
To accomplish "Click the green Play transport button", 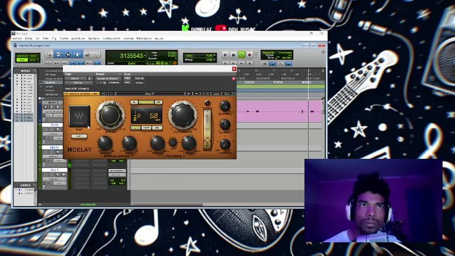I will coord(241,55).
